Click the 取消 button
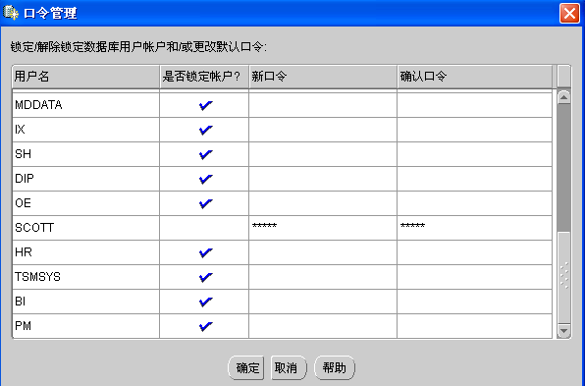585x386 pixels. 289,367
